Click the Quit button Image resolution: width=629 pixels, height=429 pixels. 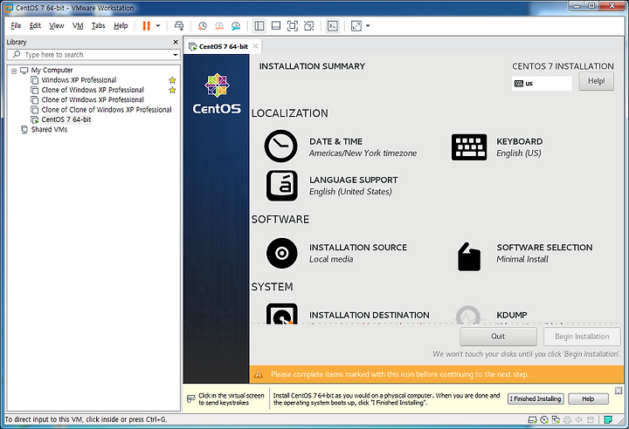pyautogui.click(x=498, y=337)
